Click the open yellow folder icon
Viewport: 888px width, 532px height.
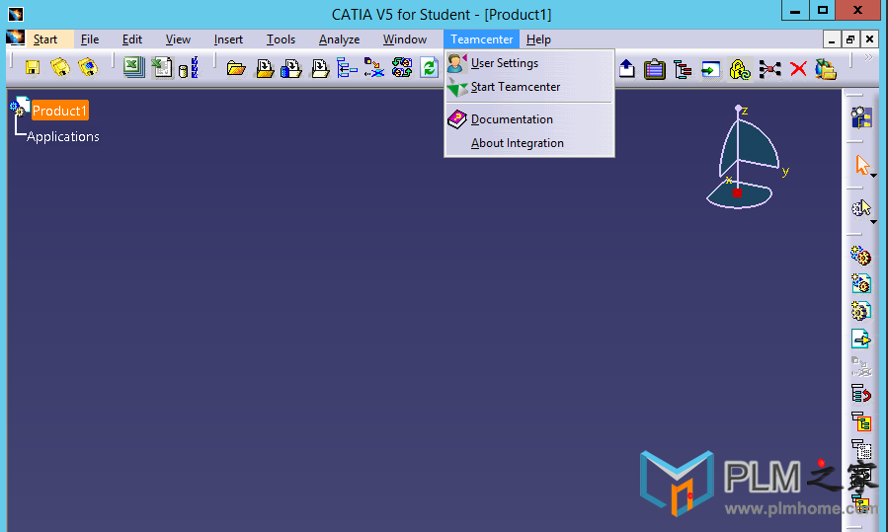point(236,68)
